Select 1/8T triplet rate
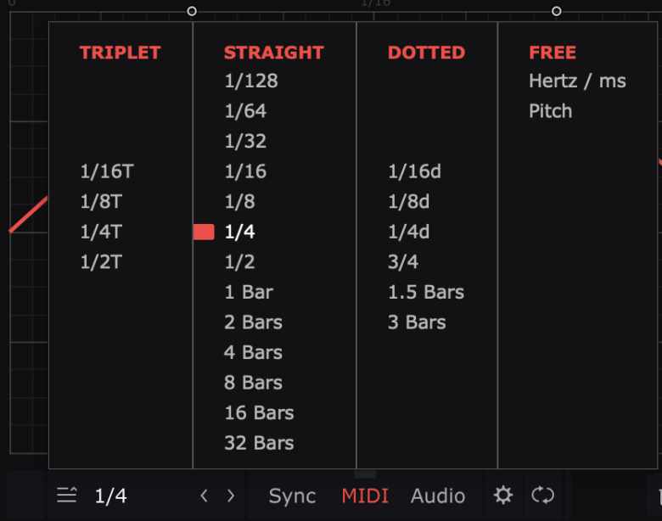 [101, 201]
